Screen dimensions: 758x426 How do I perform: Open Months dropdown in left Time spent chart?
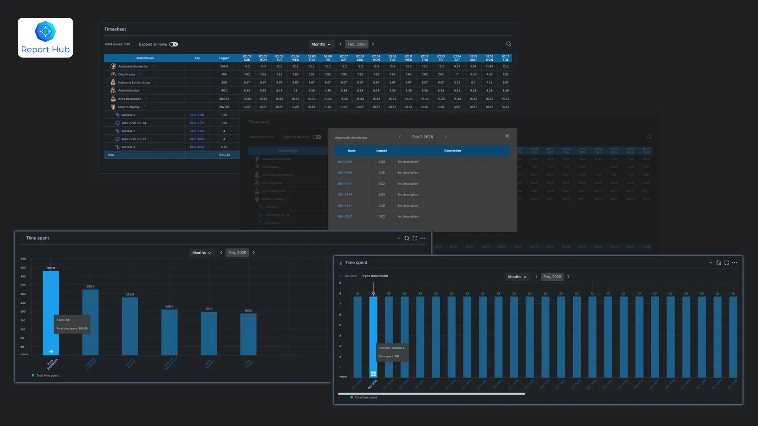tap(201, 252)
